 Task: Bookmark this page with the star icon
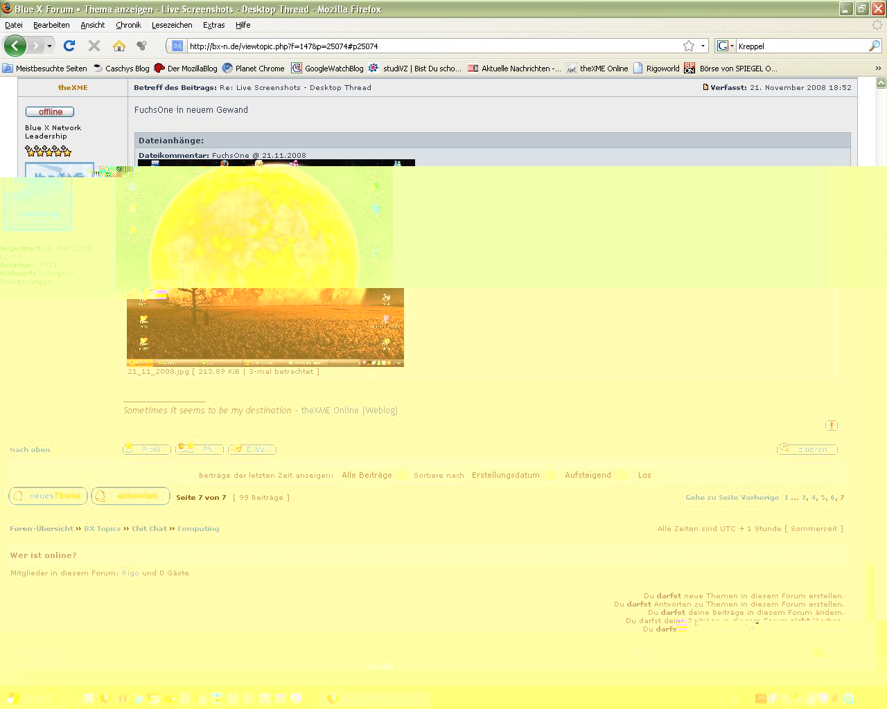[688, 46]
